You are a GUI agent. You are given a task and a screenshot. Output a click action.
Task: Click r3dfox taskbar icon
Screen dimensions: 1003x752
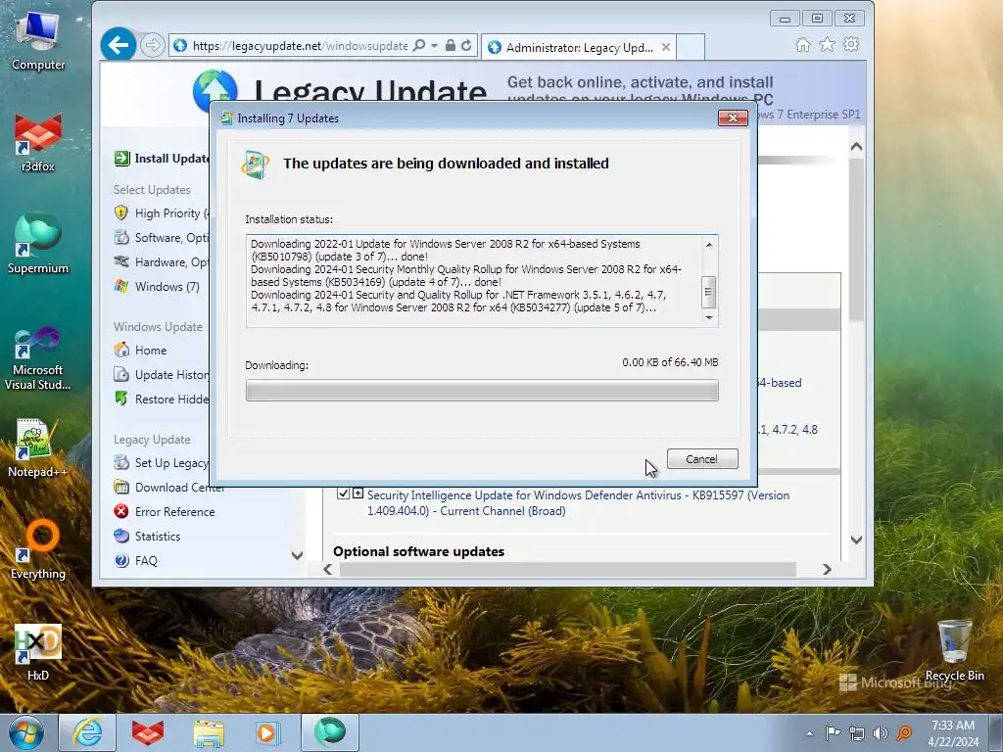(148, 732)
